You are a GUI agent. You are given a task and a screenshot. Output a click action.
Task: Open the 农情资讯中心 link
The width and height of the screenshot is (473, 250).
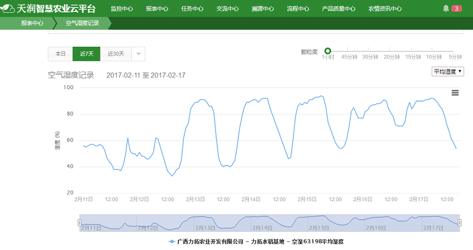[385, 9]
